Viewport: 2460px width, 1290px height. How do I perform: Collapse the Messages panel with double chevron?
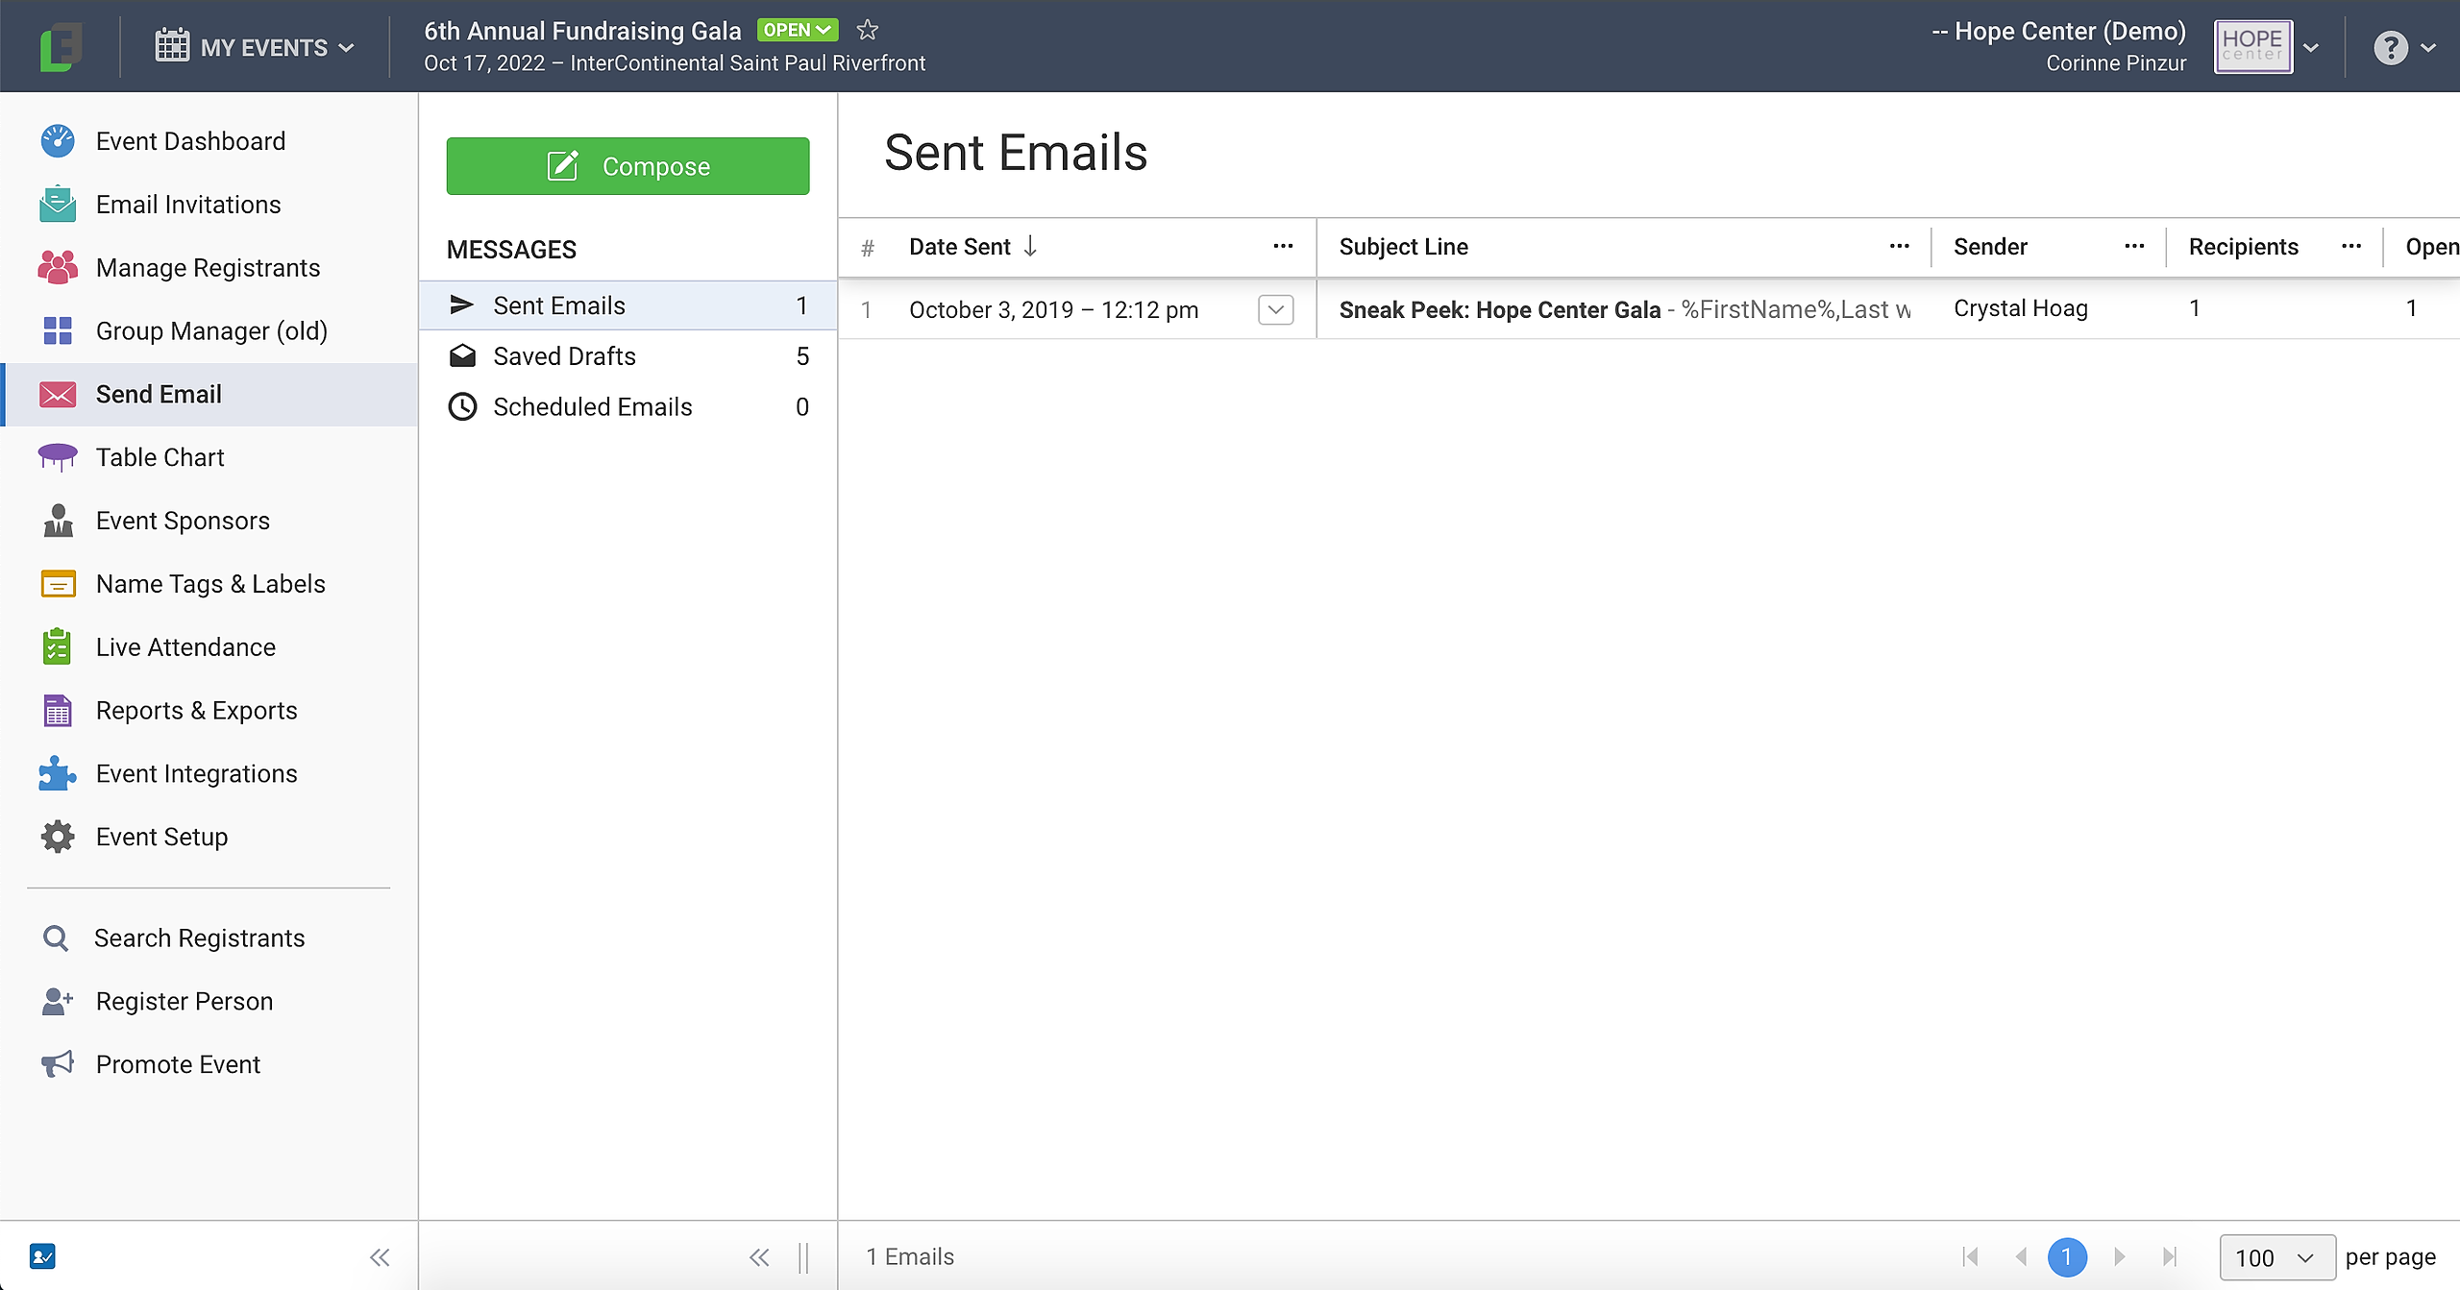pos(759,1257)
